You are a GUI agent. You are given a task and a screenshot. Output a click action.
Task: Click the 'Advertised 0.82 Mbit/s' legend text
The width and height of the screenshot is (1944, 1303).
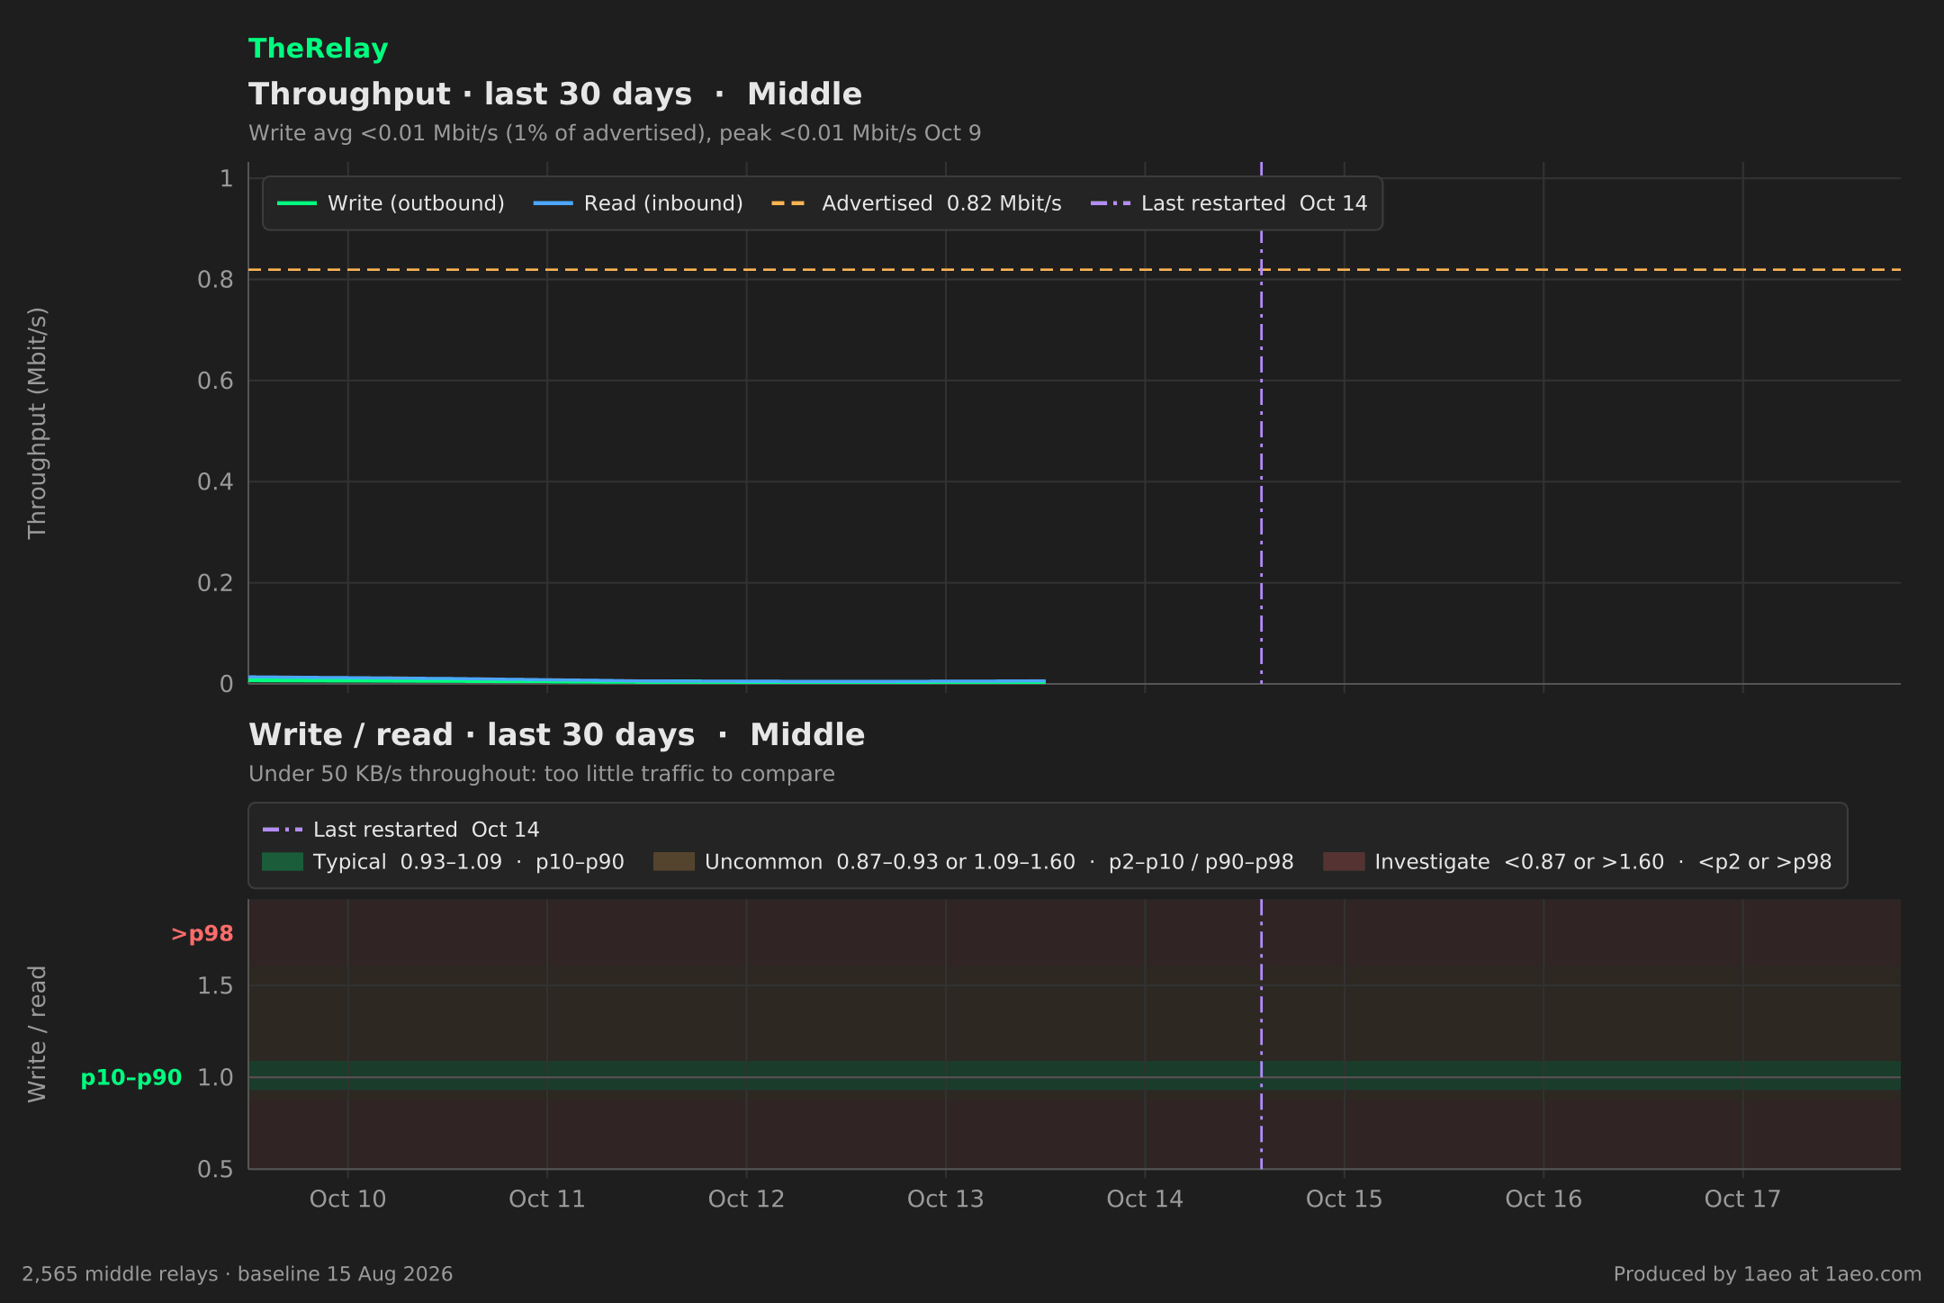(x=941, y=203)
